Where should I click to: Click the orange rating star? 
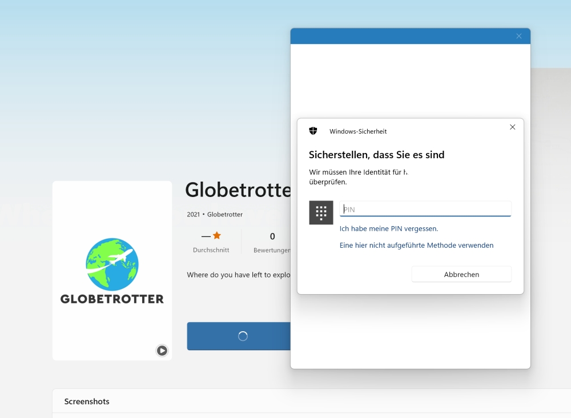pos(217,236)
